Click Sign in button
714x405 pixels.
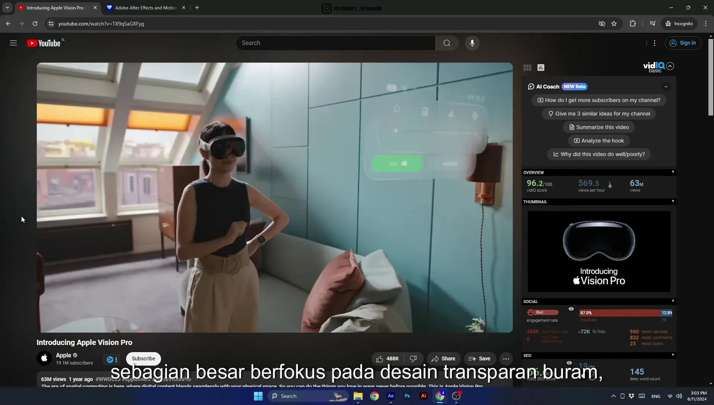point(683,43)
